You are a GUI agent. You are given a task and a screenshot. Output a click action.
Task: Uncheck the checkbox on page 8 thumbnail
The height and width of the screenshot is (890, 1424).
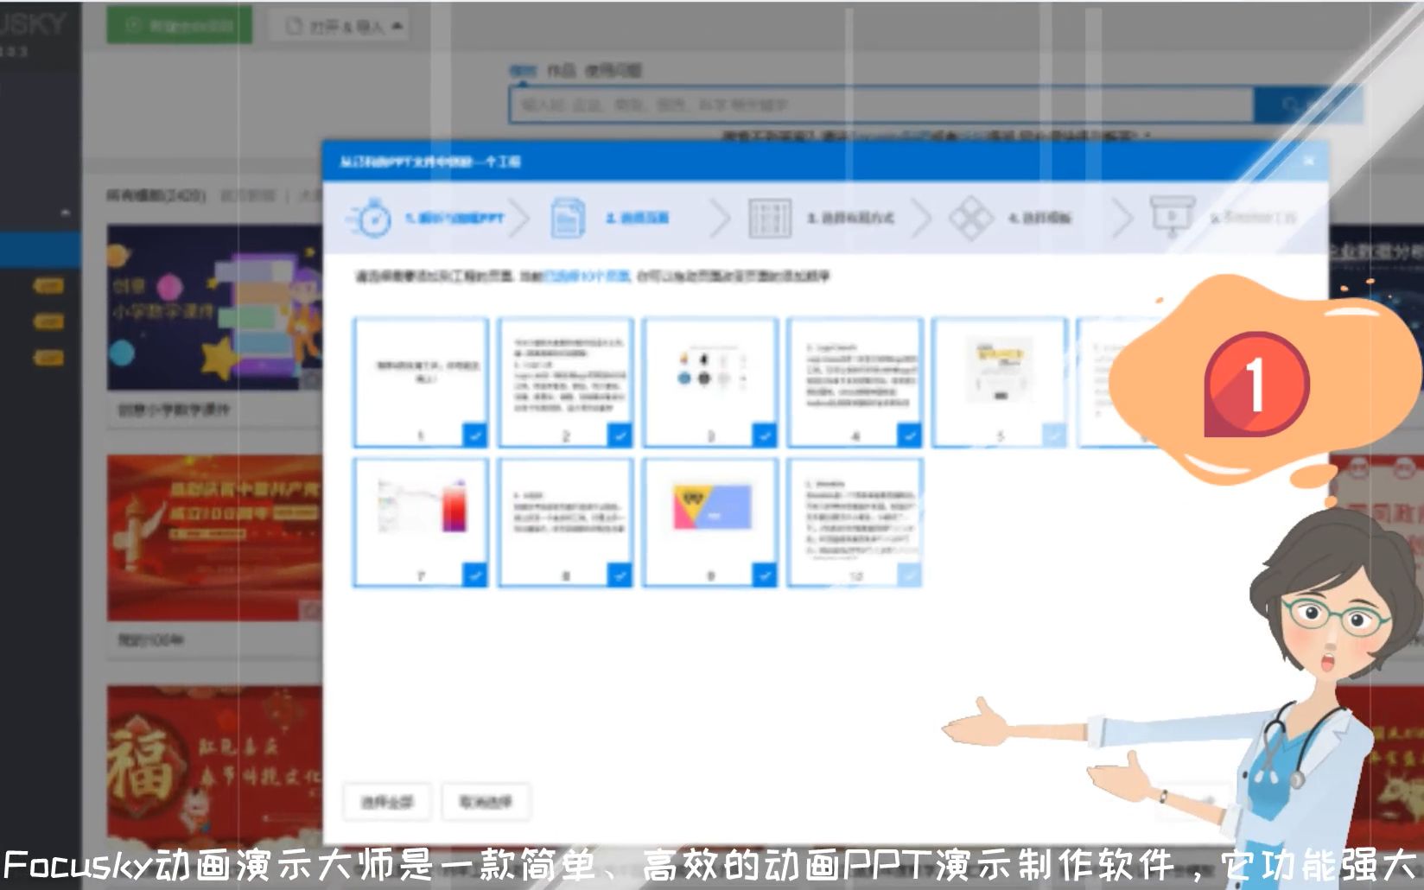[x=620, y=575]
